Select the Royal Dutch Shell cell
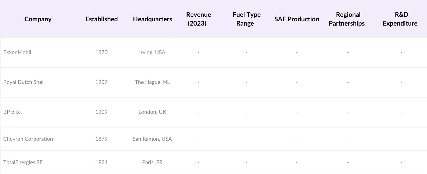Image resolution: width=427 pixels, height=174 pixels. click(x=24, y=82)
